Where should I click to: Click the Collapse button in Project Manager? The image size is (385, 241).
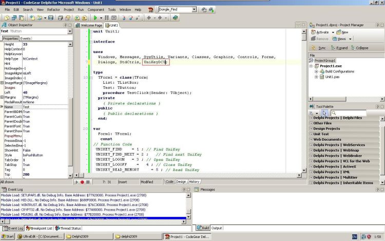point(360,48)
